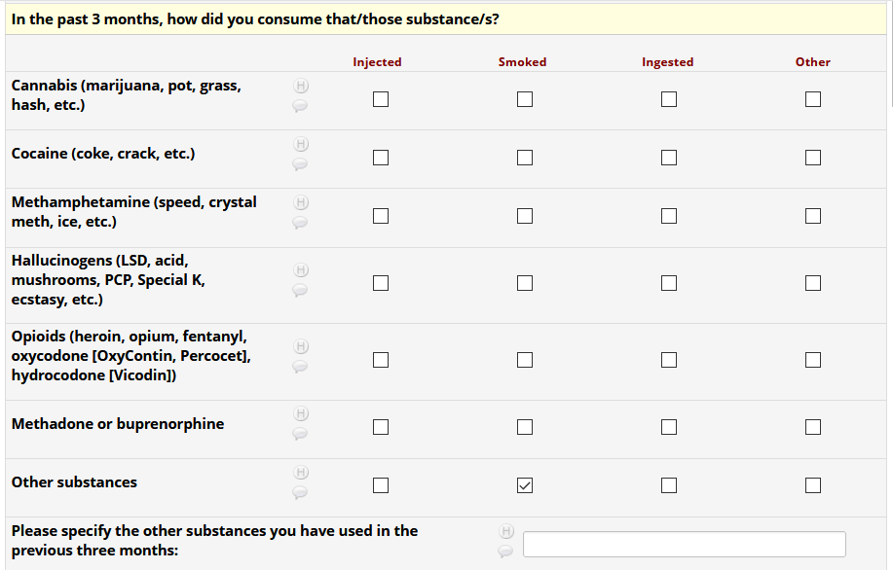893x570 pixels.
Task: Open comment balloon for Cocaine row
Action: (301, 163)
